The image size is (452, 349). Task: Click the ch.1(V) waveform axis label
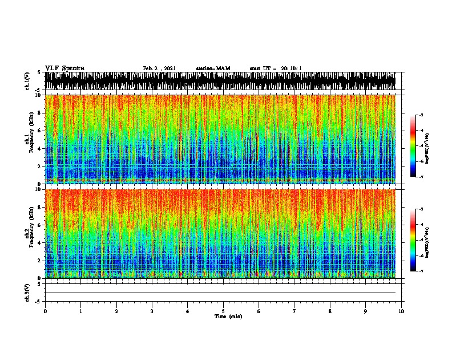(x=27, y=81)
